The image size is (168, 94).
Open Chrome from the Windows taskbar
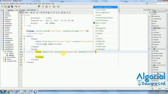pos(9,92)
